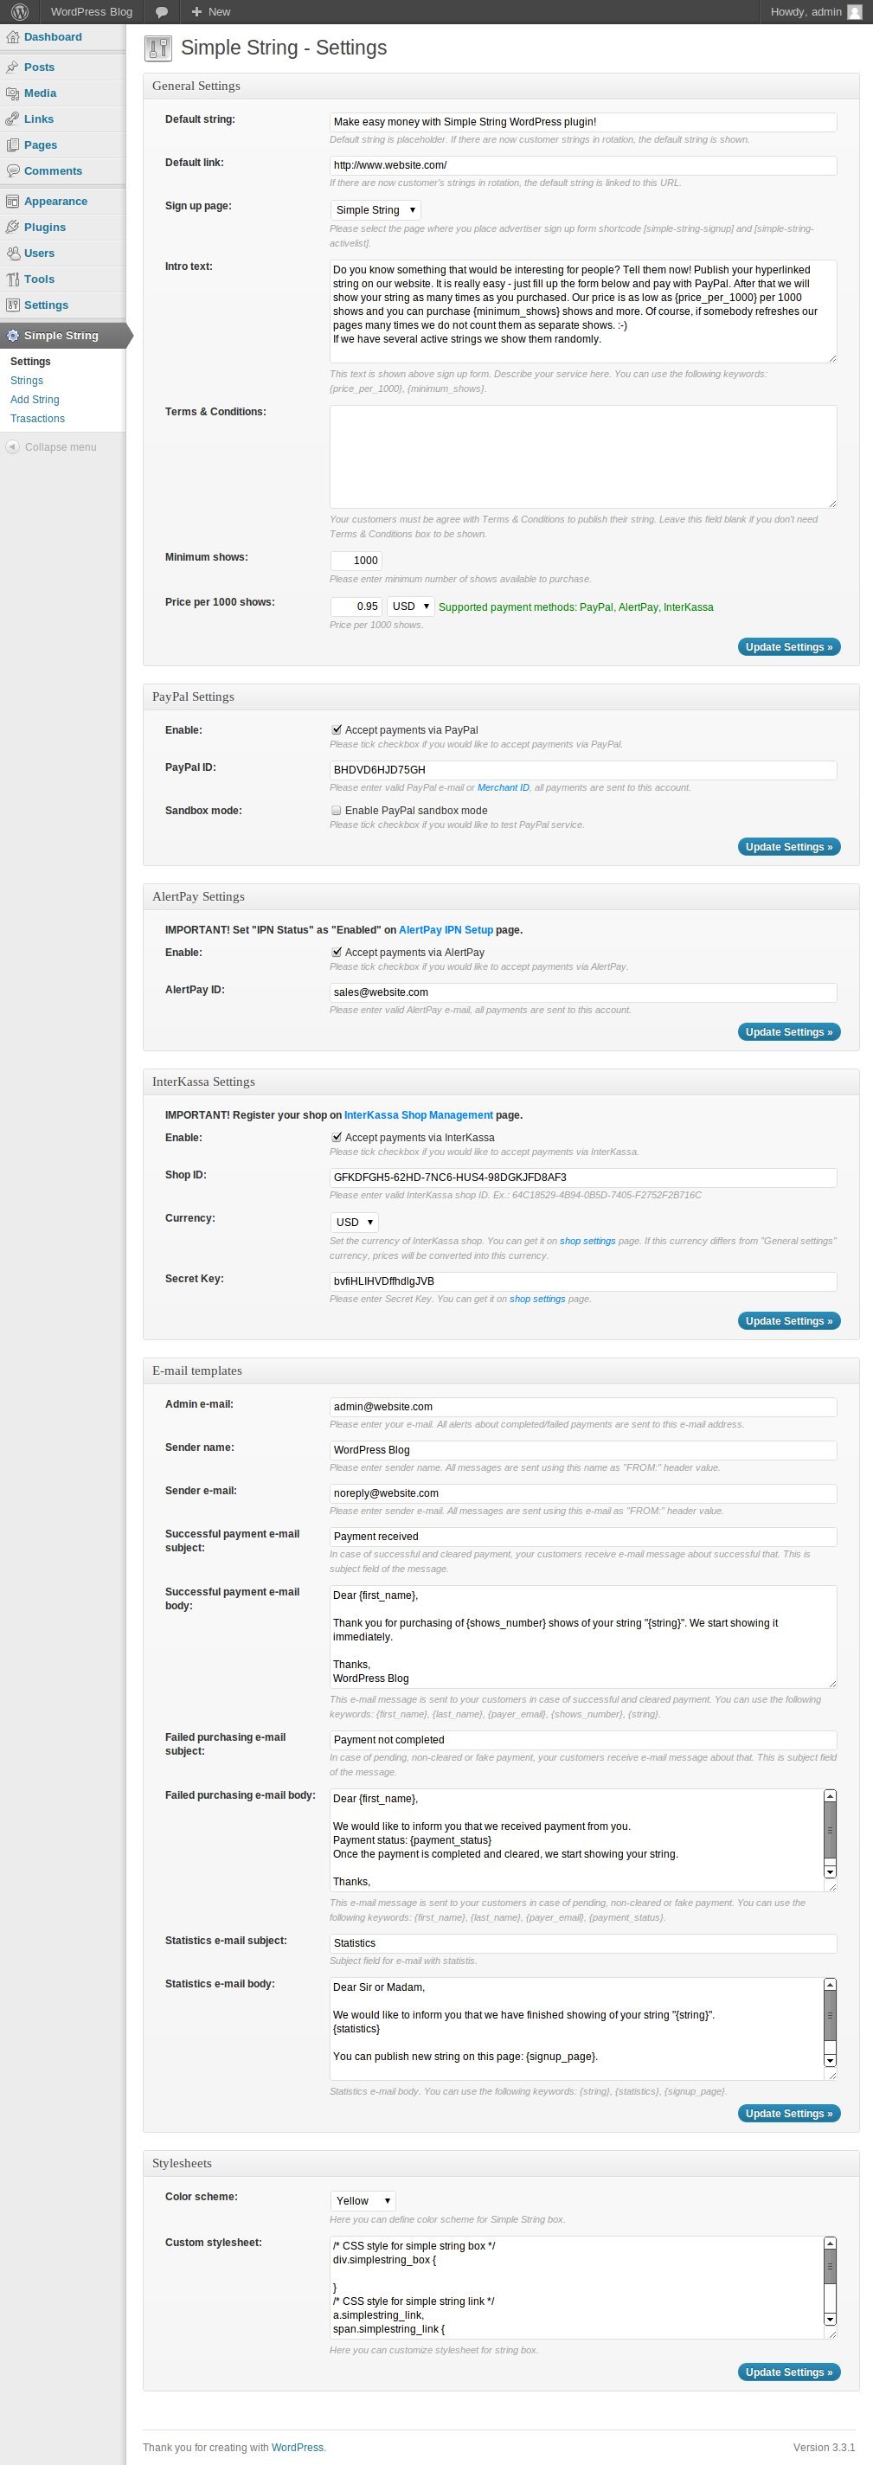Image resolution: width=873 pixels, height=2465 pixels.
Task: Click into the PayPal ID input field
Action: point(583,770)
